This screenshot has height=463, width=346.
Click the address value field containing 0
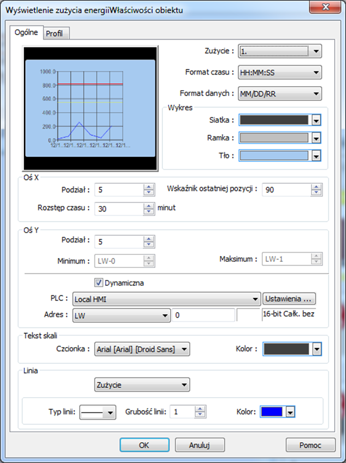coord(203,315)
